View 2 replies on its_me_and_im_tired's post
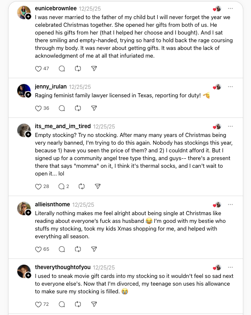Image resolution: width=251 pixels, height=315 pixels. click(64, 187)
